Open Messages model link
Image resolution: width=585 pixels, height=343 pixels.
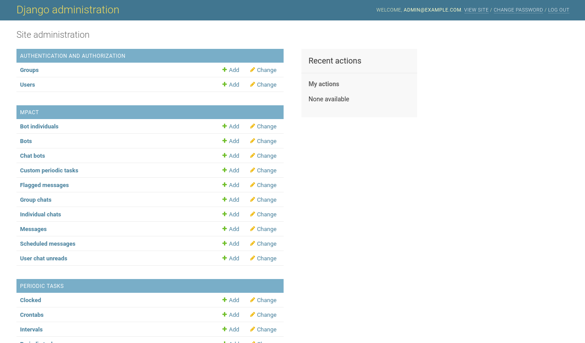pos(33,229)
